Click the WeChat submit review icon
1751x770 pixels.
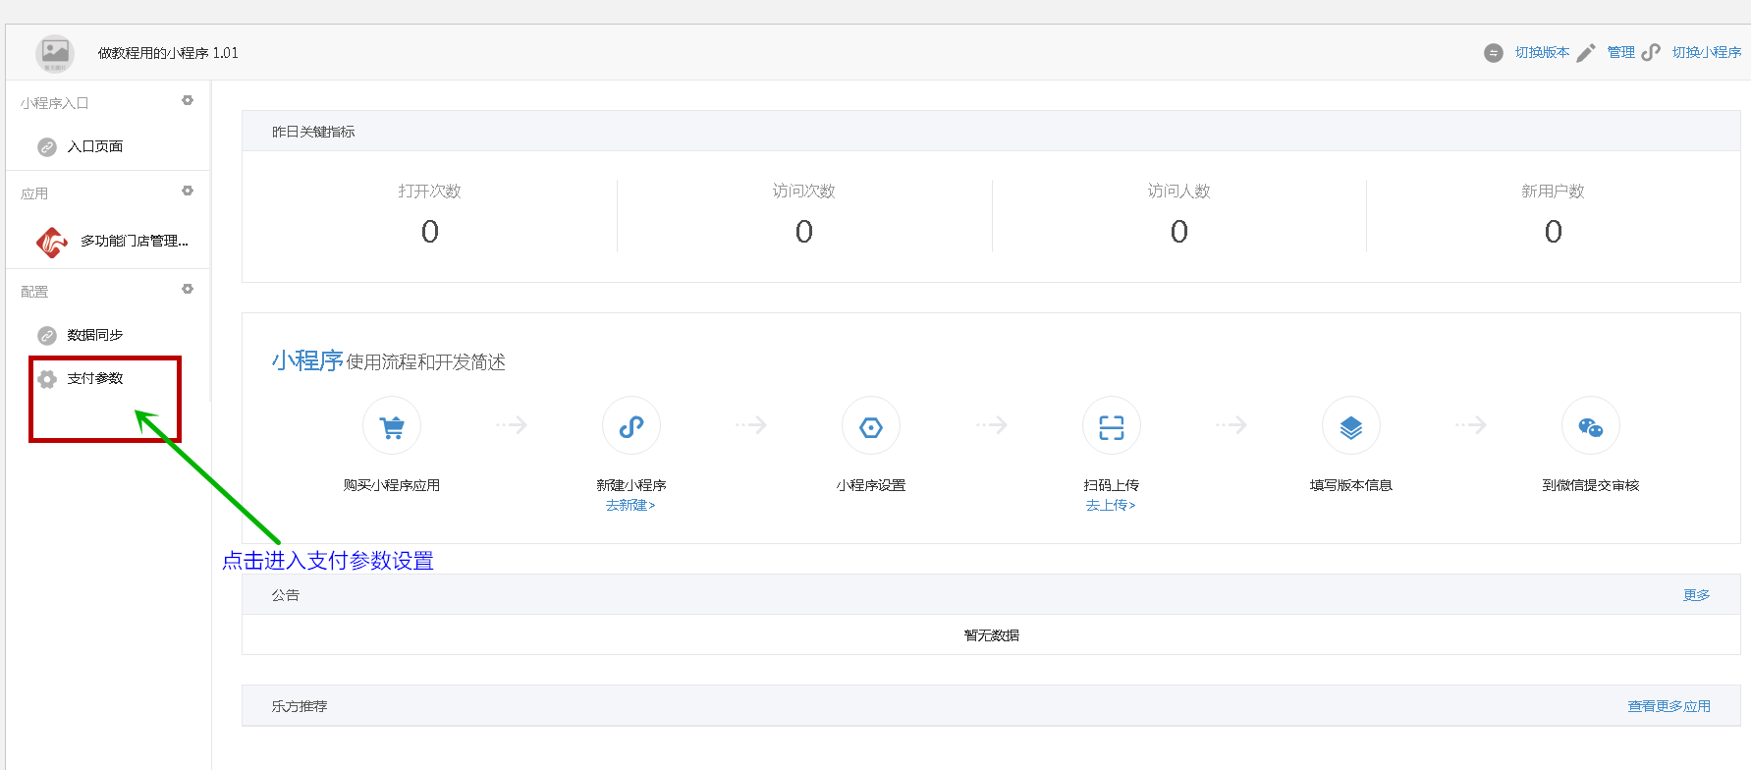pyautogui.click(x=1590, y=426)
